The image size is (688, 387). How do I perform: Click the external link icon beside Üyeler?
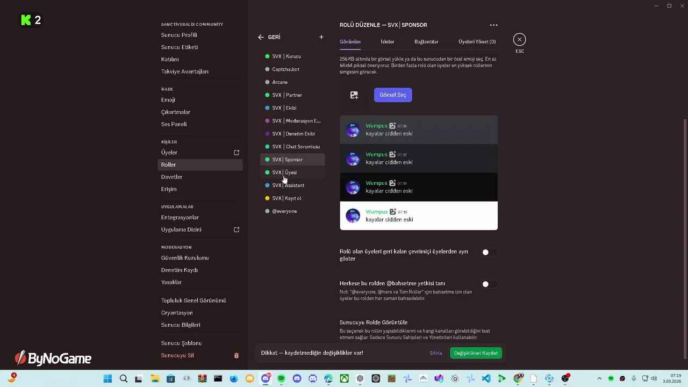pyautogui.click(x=236, y=153)
